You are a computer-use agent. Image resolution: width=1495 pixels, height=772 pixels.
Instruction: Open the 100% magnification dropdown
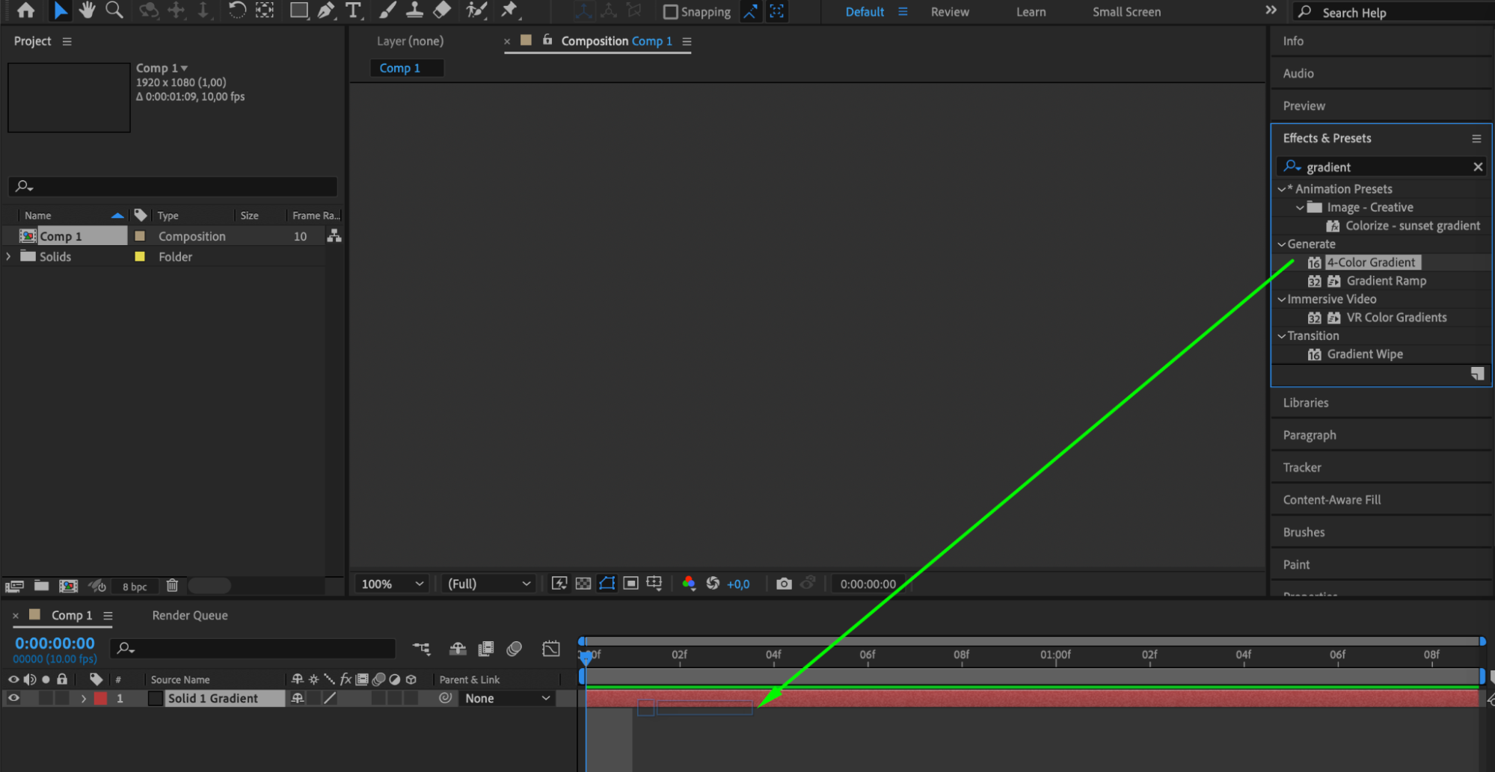393,584
